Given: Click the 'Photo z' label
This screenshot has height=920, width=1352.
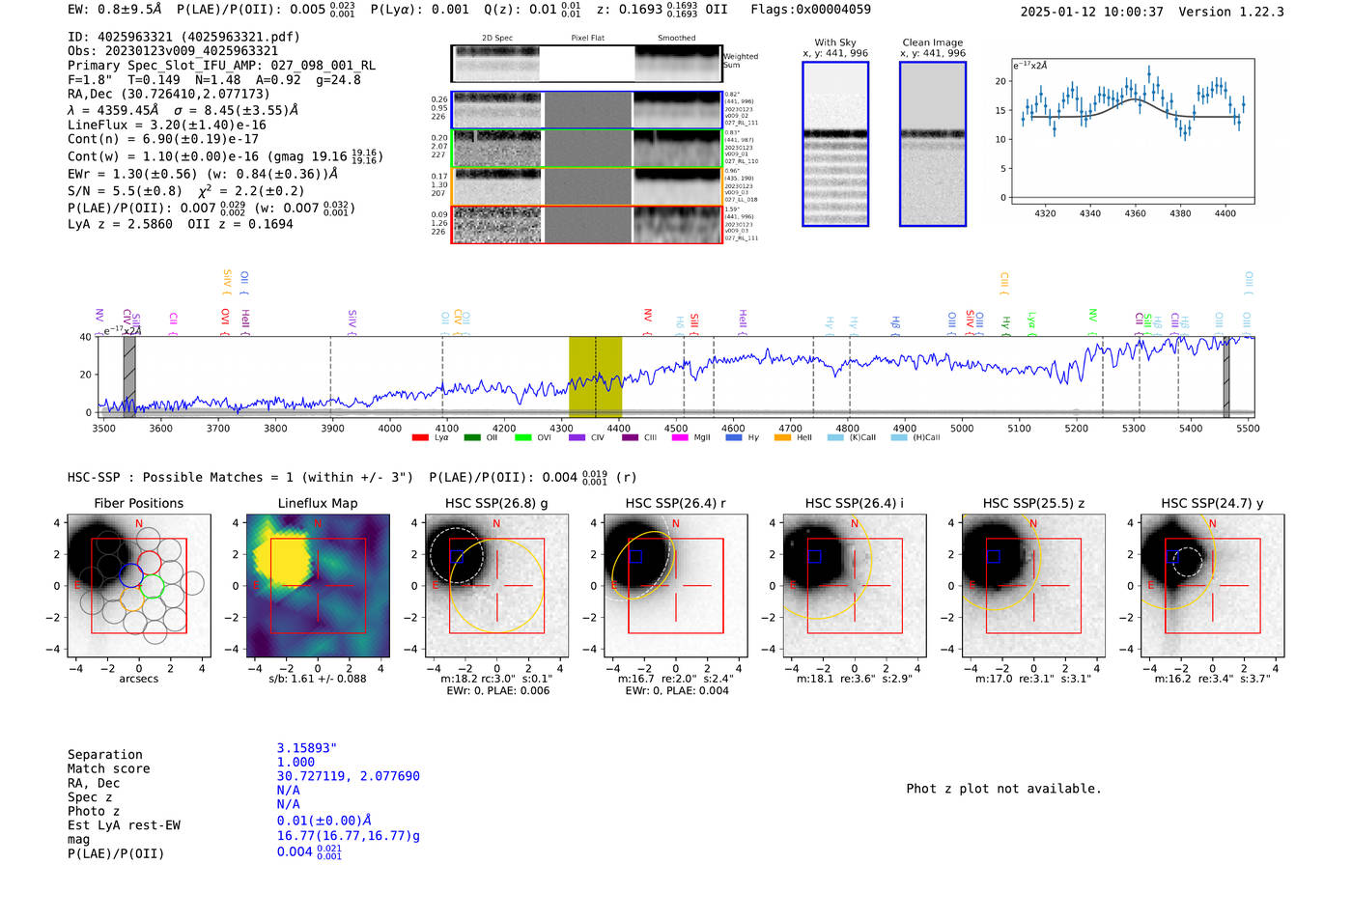Looking at the screenshot, I should point(94,811).
